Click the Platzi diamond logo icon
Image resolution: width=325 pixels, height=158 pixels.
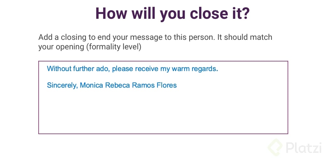click(275, 147)
